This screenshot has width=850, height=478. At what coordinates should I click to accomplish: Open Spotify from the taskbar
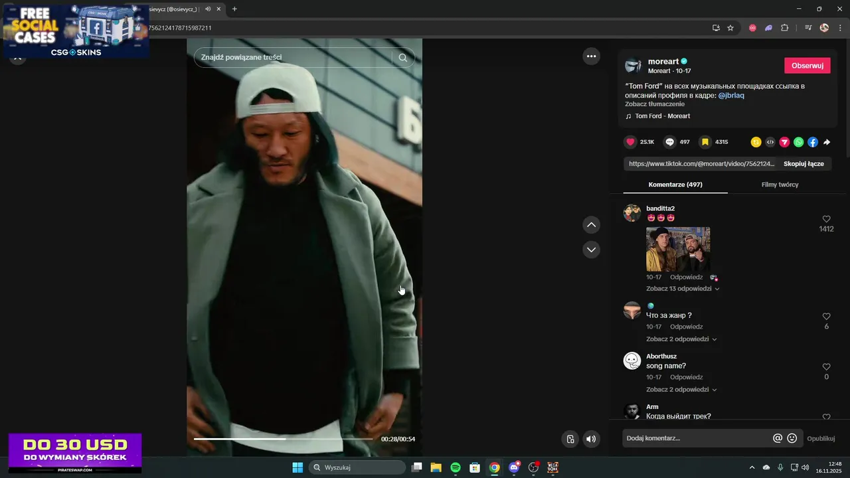(456, 467)
